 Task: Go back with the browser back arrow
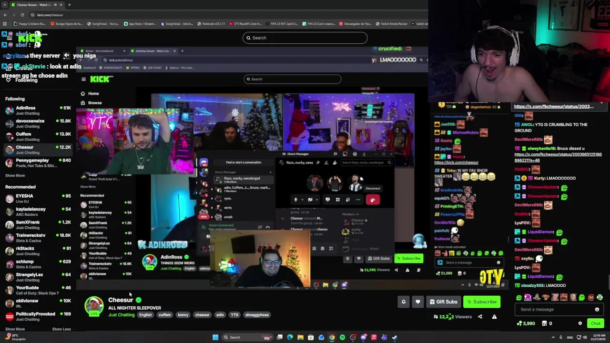pyautogui.click(x=5, y=15)
